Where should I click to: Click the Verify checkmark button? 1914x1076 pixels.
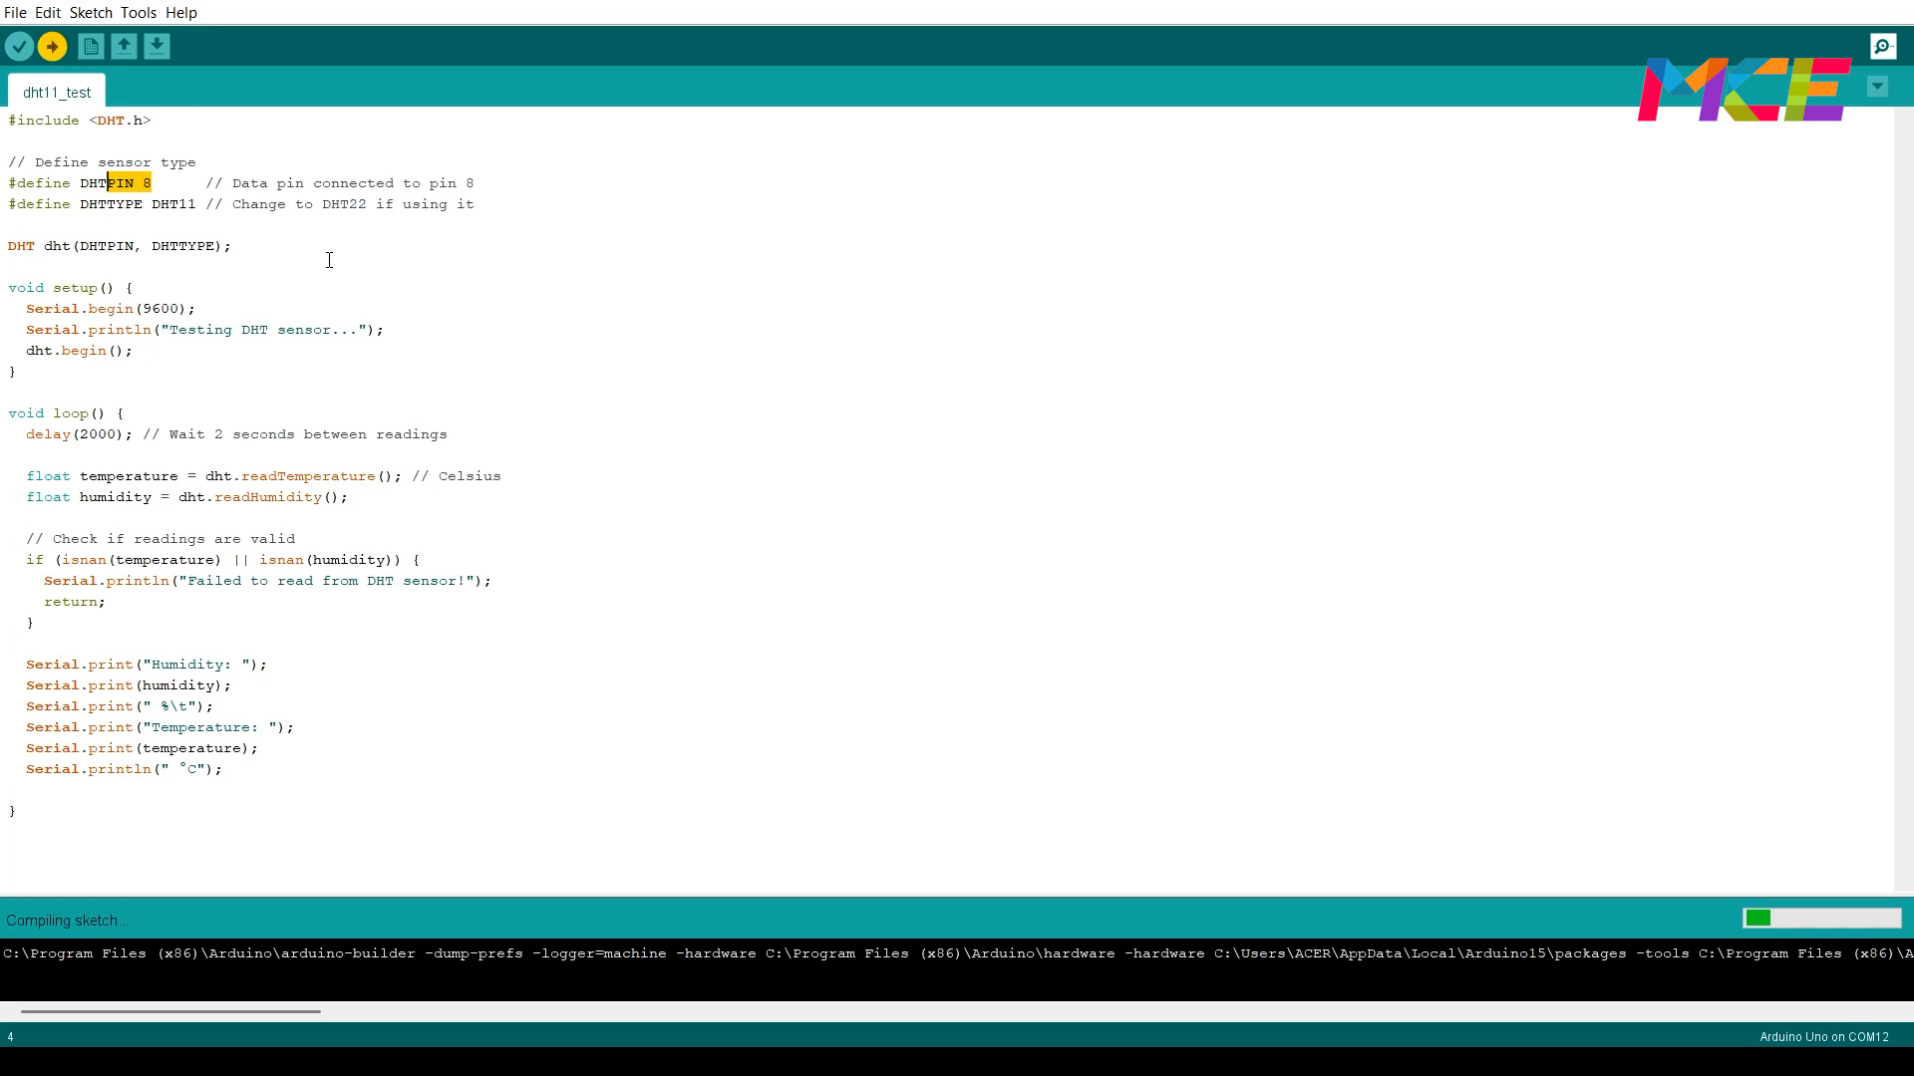(19, 47)
